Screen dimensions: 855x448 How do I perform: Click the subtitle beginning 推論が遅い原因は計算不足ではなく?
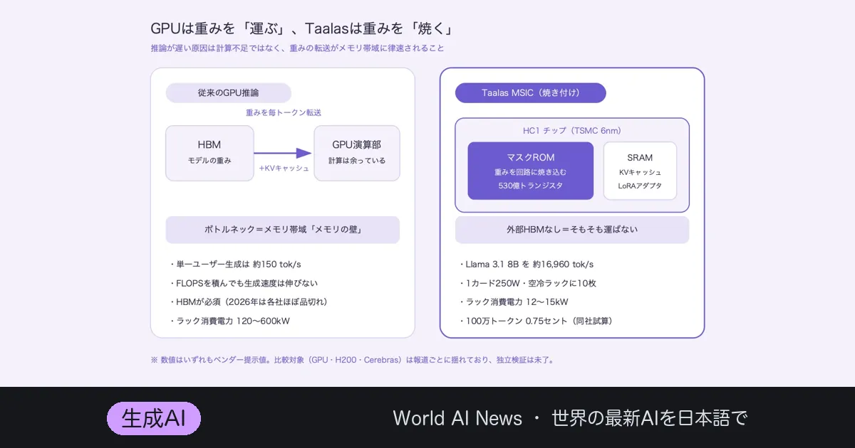tap(297, 48)
